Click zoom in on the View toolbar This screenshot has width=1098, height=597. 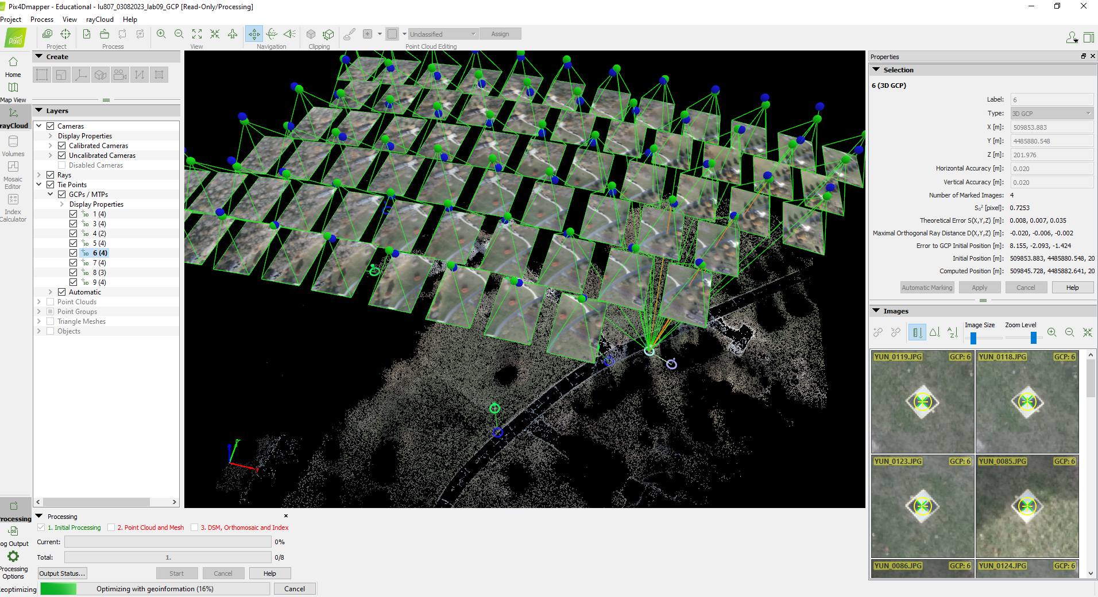[161, 34]
